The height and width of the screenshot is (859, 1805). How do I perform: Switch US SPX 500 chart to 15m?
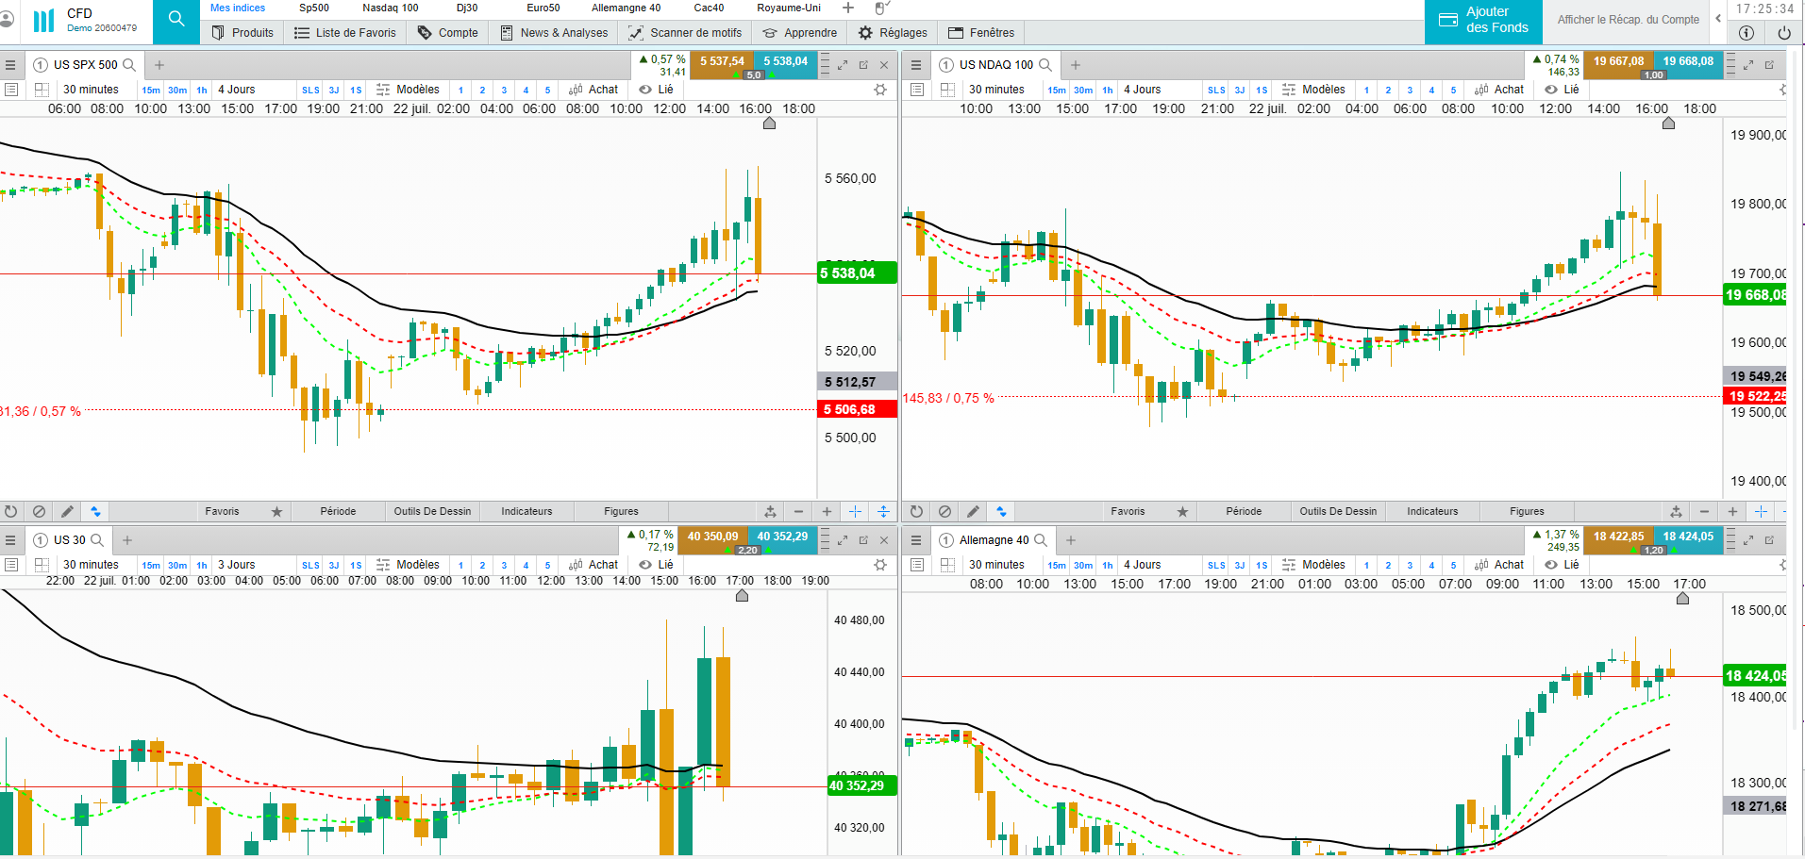pyautogui.click(x=151, y=91)
